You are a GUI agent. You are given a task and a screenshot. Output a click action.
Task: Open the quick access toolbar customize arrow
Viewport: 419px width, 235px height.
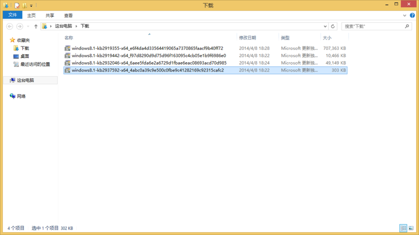[31, 5]
